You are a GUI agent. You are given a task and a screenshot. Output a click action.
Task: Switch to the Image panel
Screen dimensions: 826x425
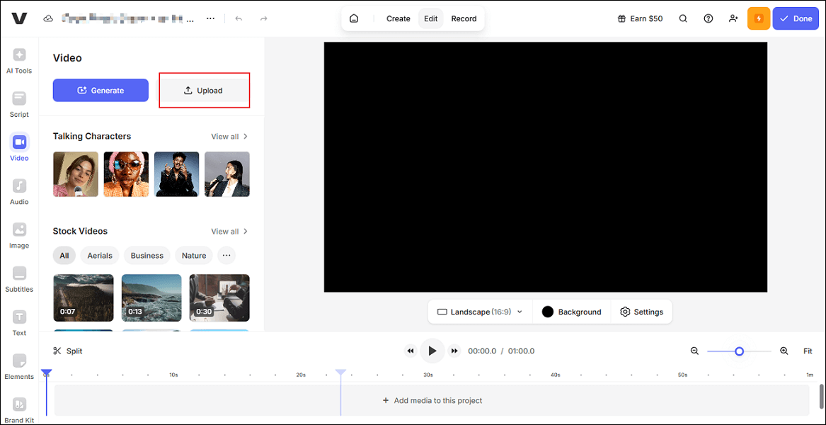pos(19,235)
